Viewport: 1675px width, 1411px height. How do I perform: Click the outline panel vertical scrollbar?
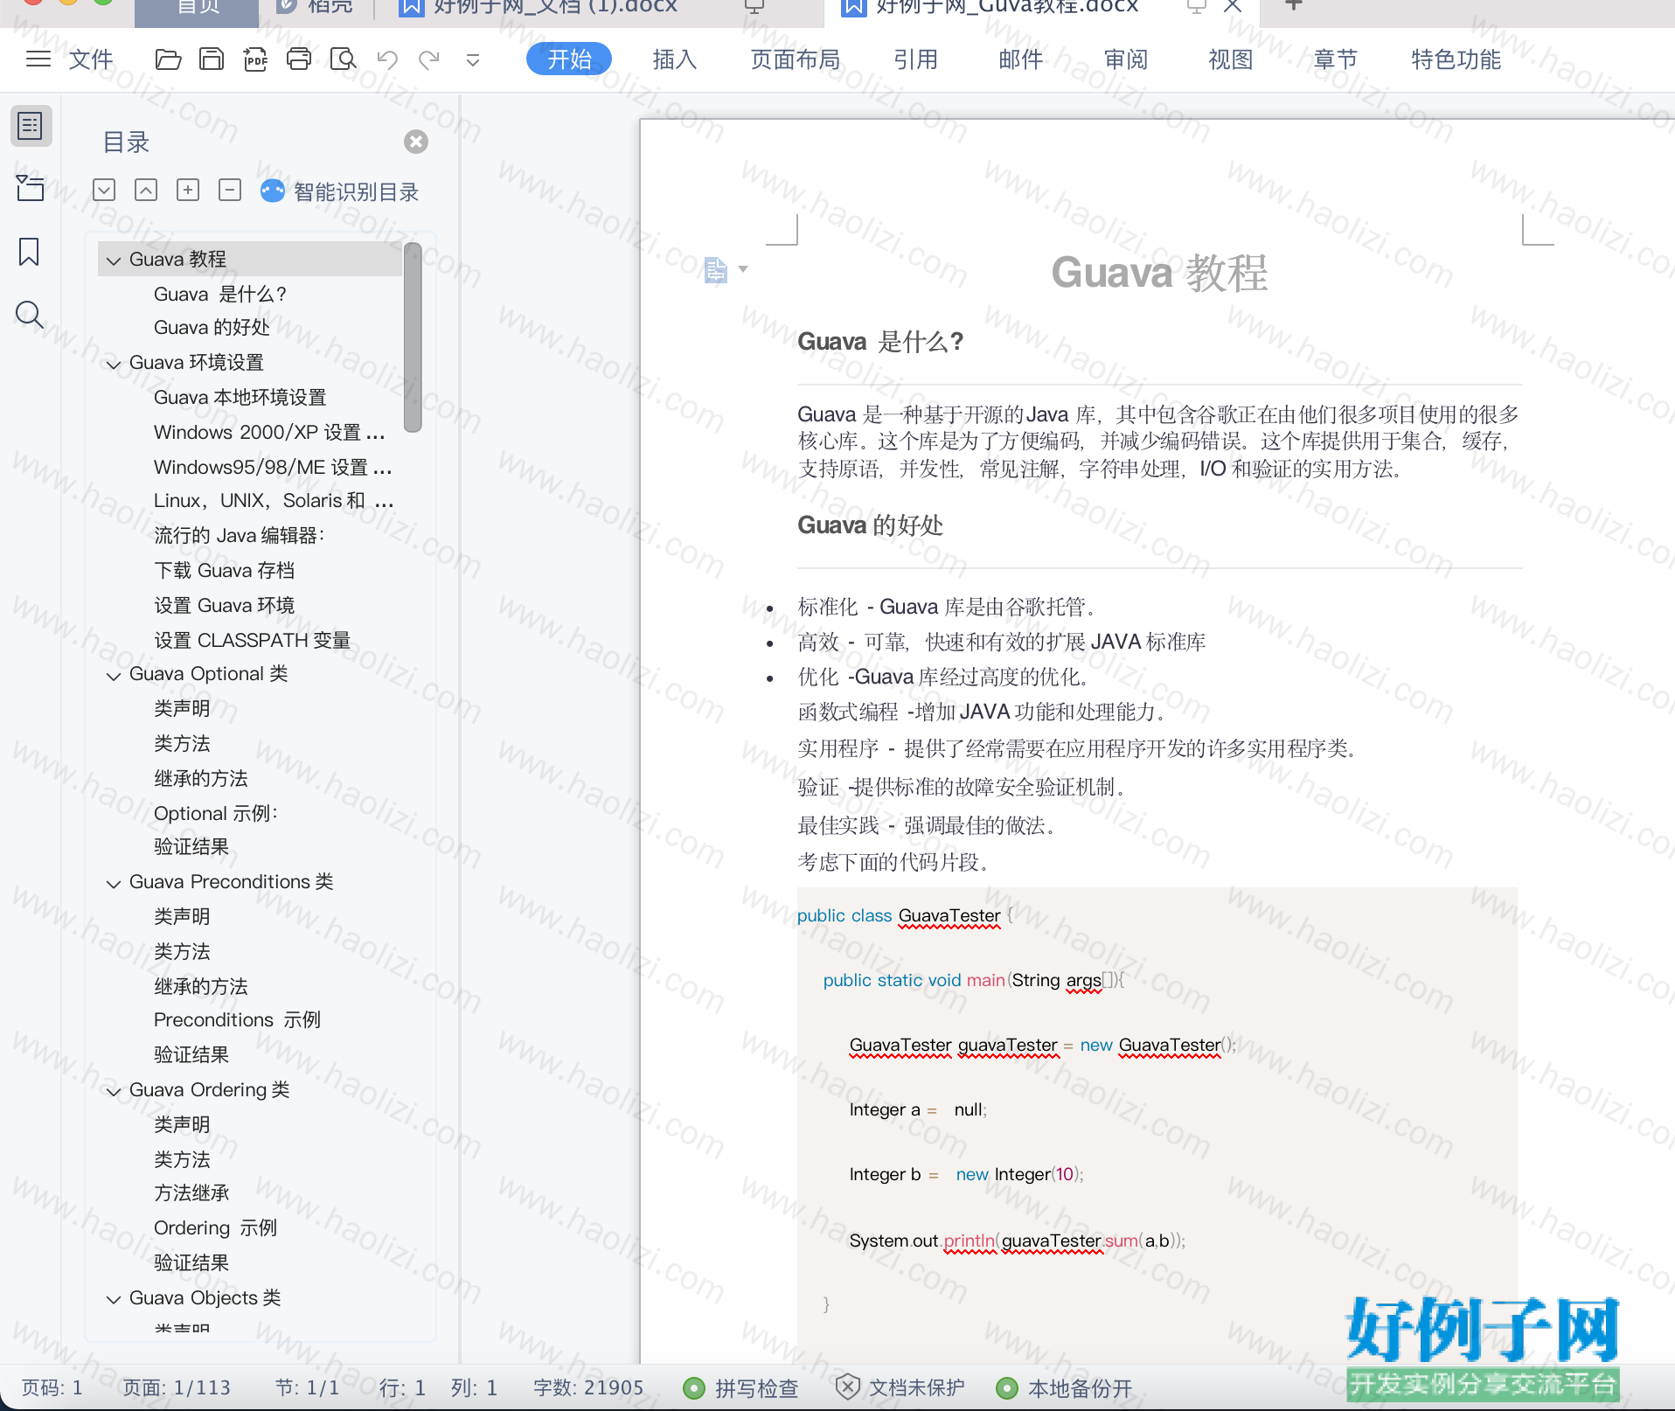coord(414,337)
